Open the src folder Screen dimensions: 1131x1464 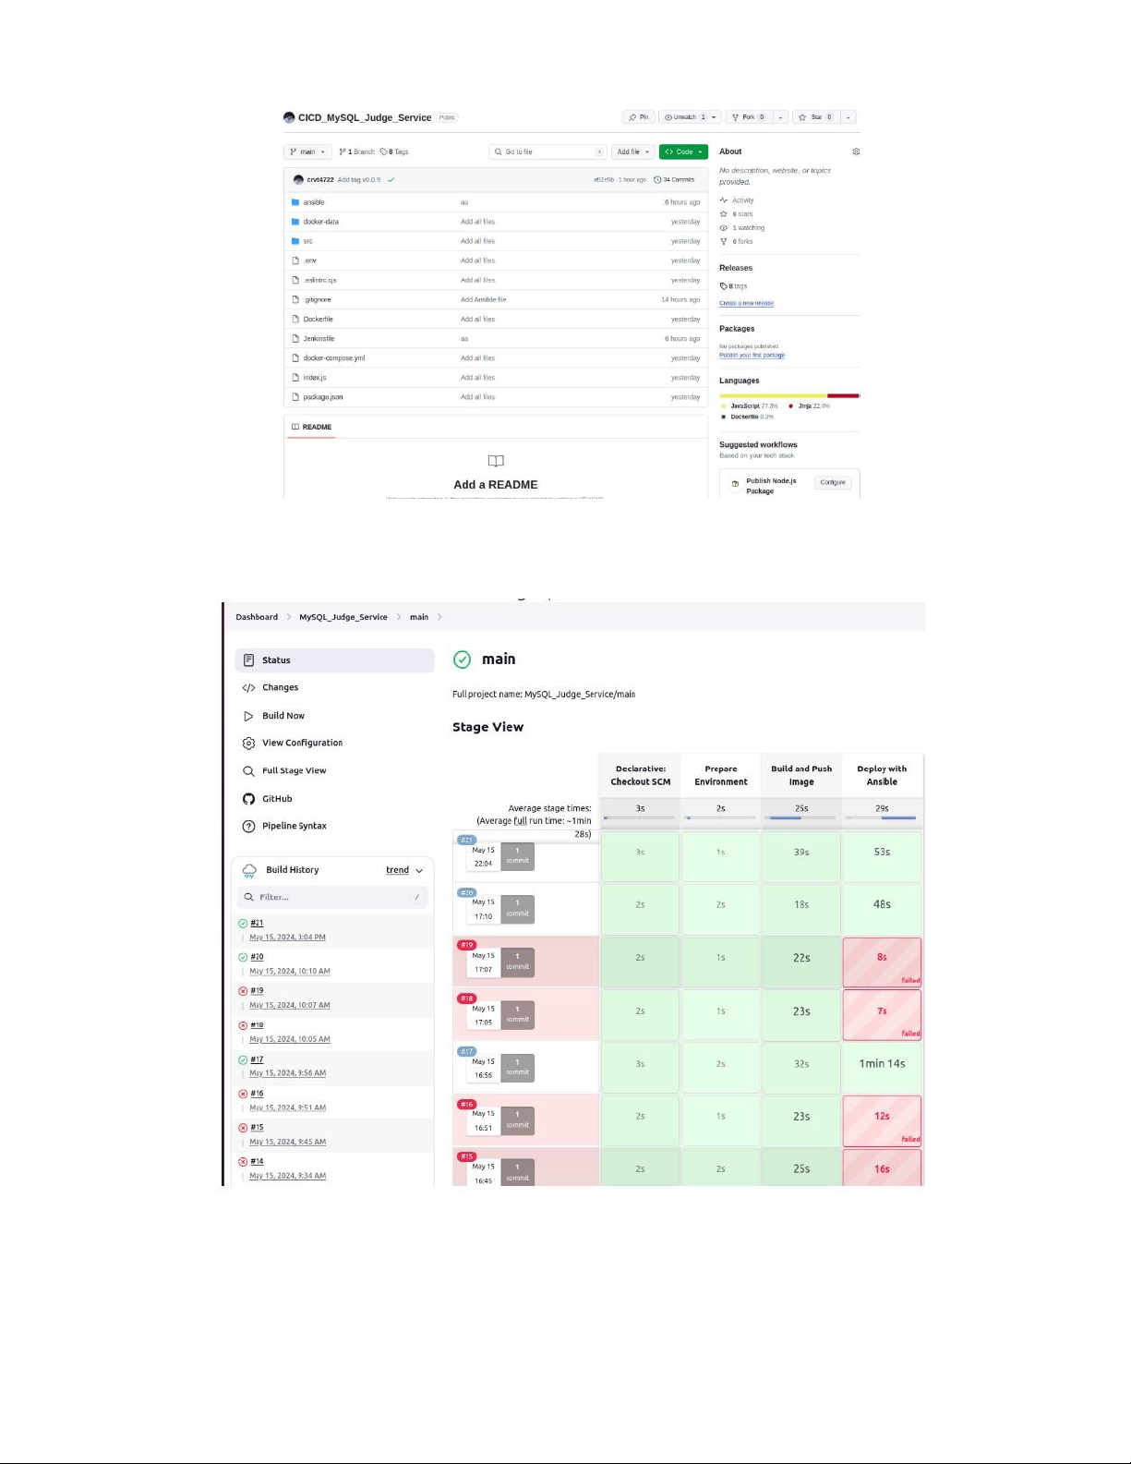pyautogui.click(x=307, y=241)
